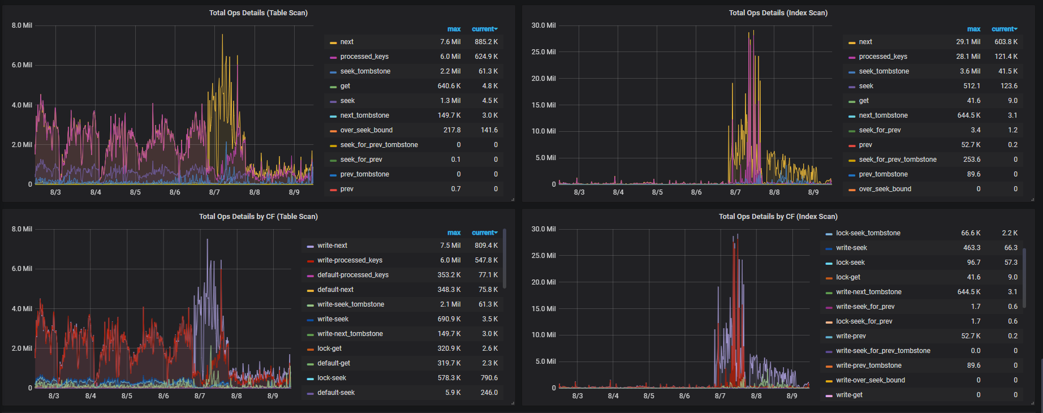Open the Total Ops Details (Table Scan) title menu
This screenshot has width=1043, height=413.
pyautogui.click(x=258, y=12)
